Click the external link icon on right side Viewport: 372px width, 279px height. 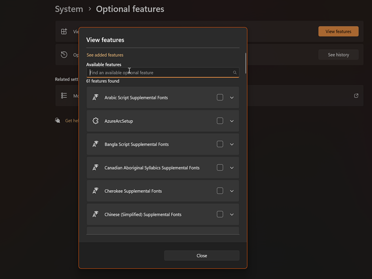(x=356, y=96)
